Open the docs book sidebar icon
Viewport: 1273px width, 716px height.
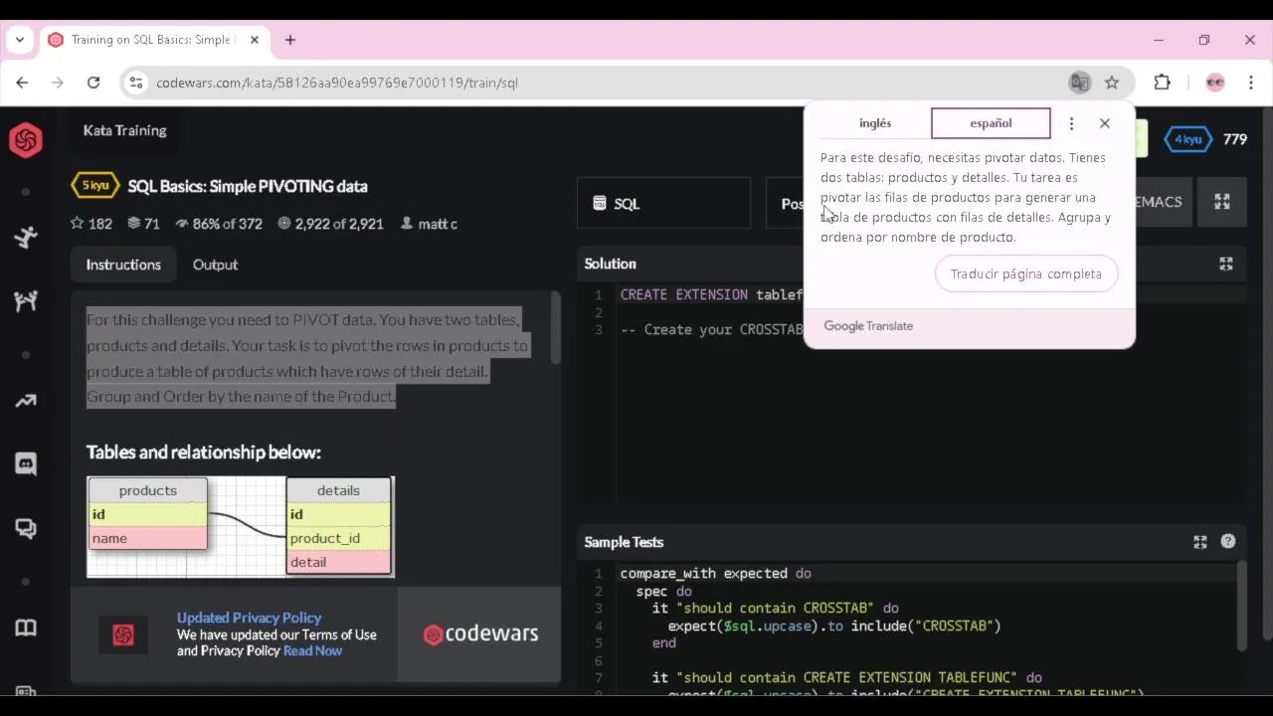coord(26,627)
